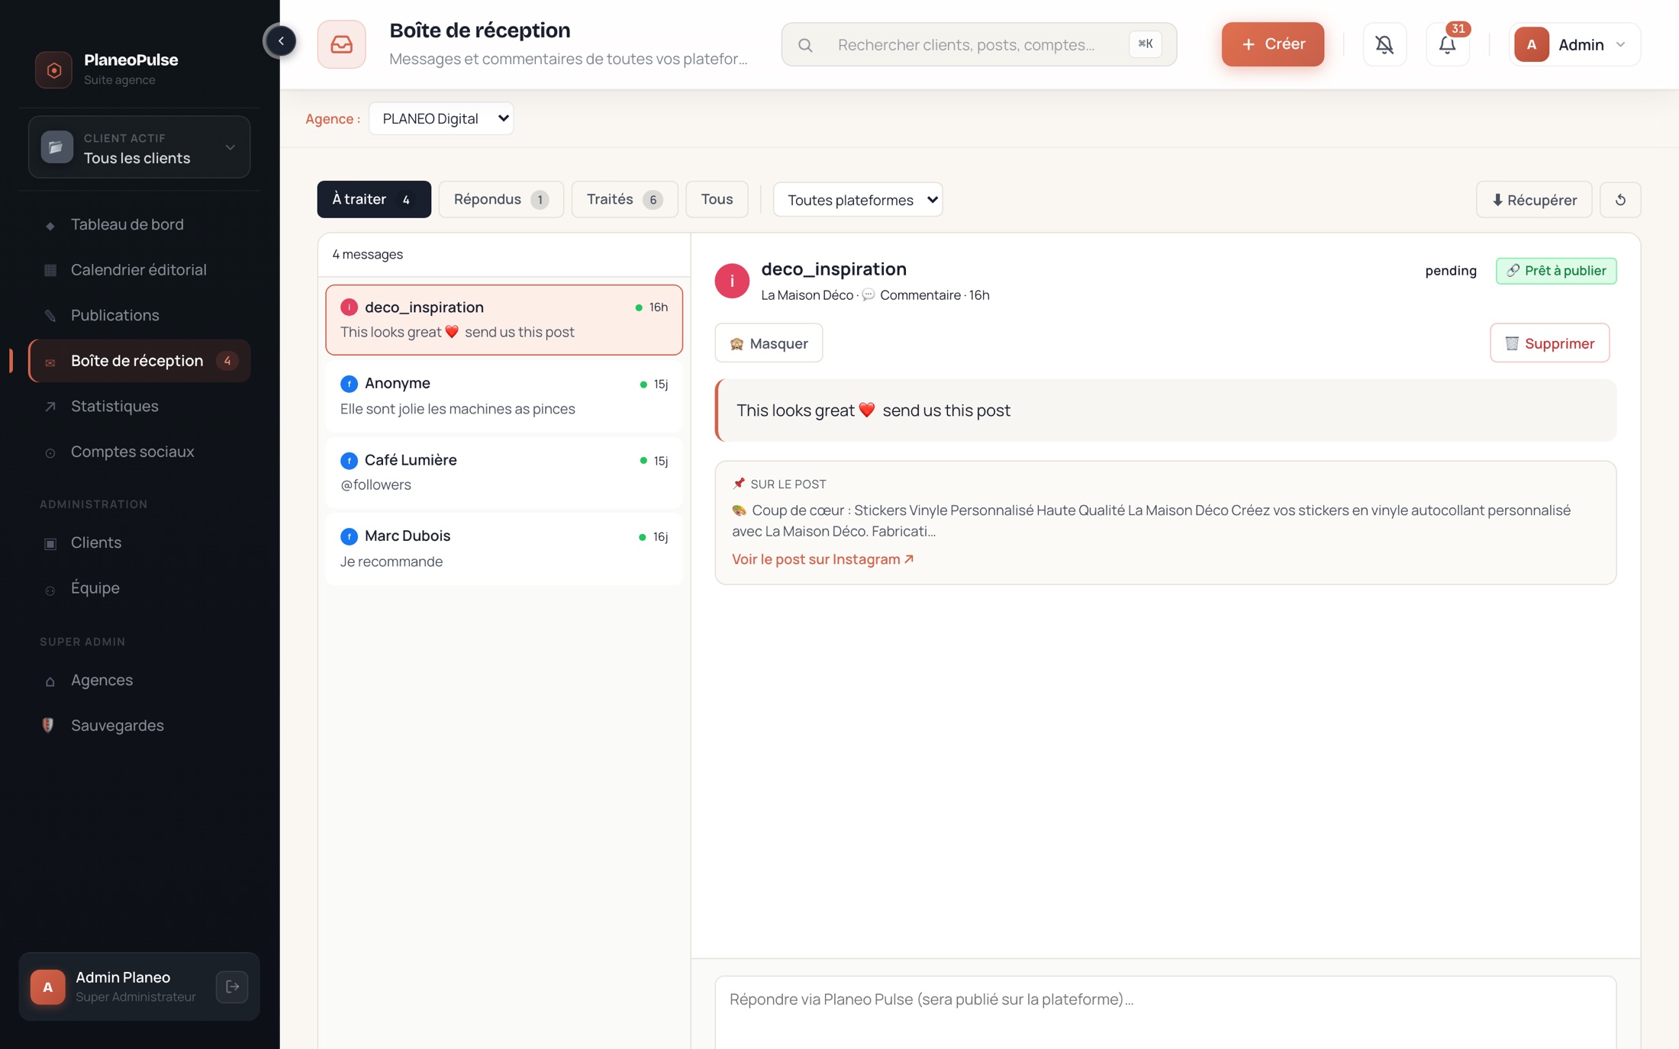This screenshot has width=1679, height=1049.
Task: Click the Statistiques arrow icon
Action: [x=50, y=407]
